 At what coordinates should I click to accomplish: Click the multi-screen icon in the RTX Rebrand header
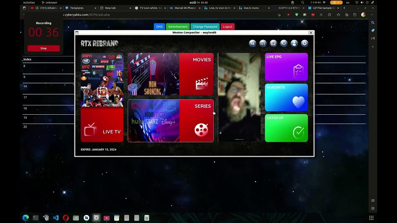(x=263, y=43)
